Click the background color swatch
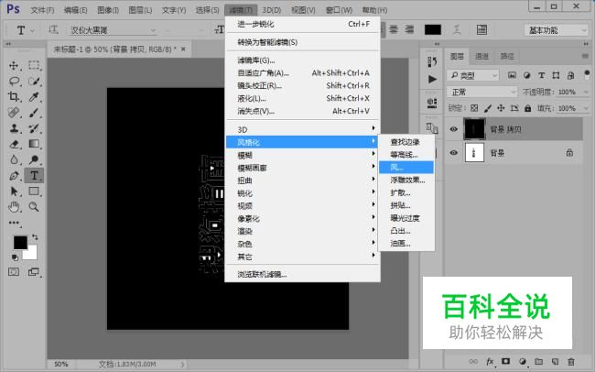 [x=32, y=254]
